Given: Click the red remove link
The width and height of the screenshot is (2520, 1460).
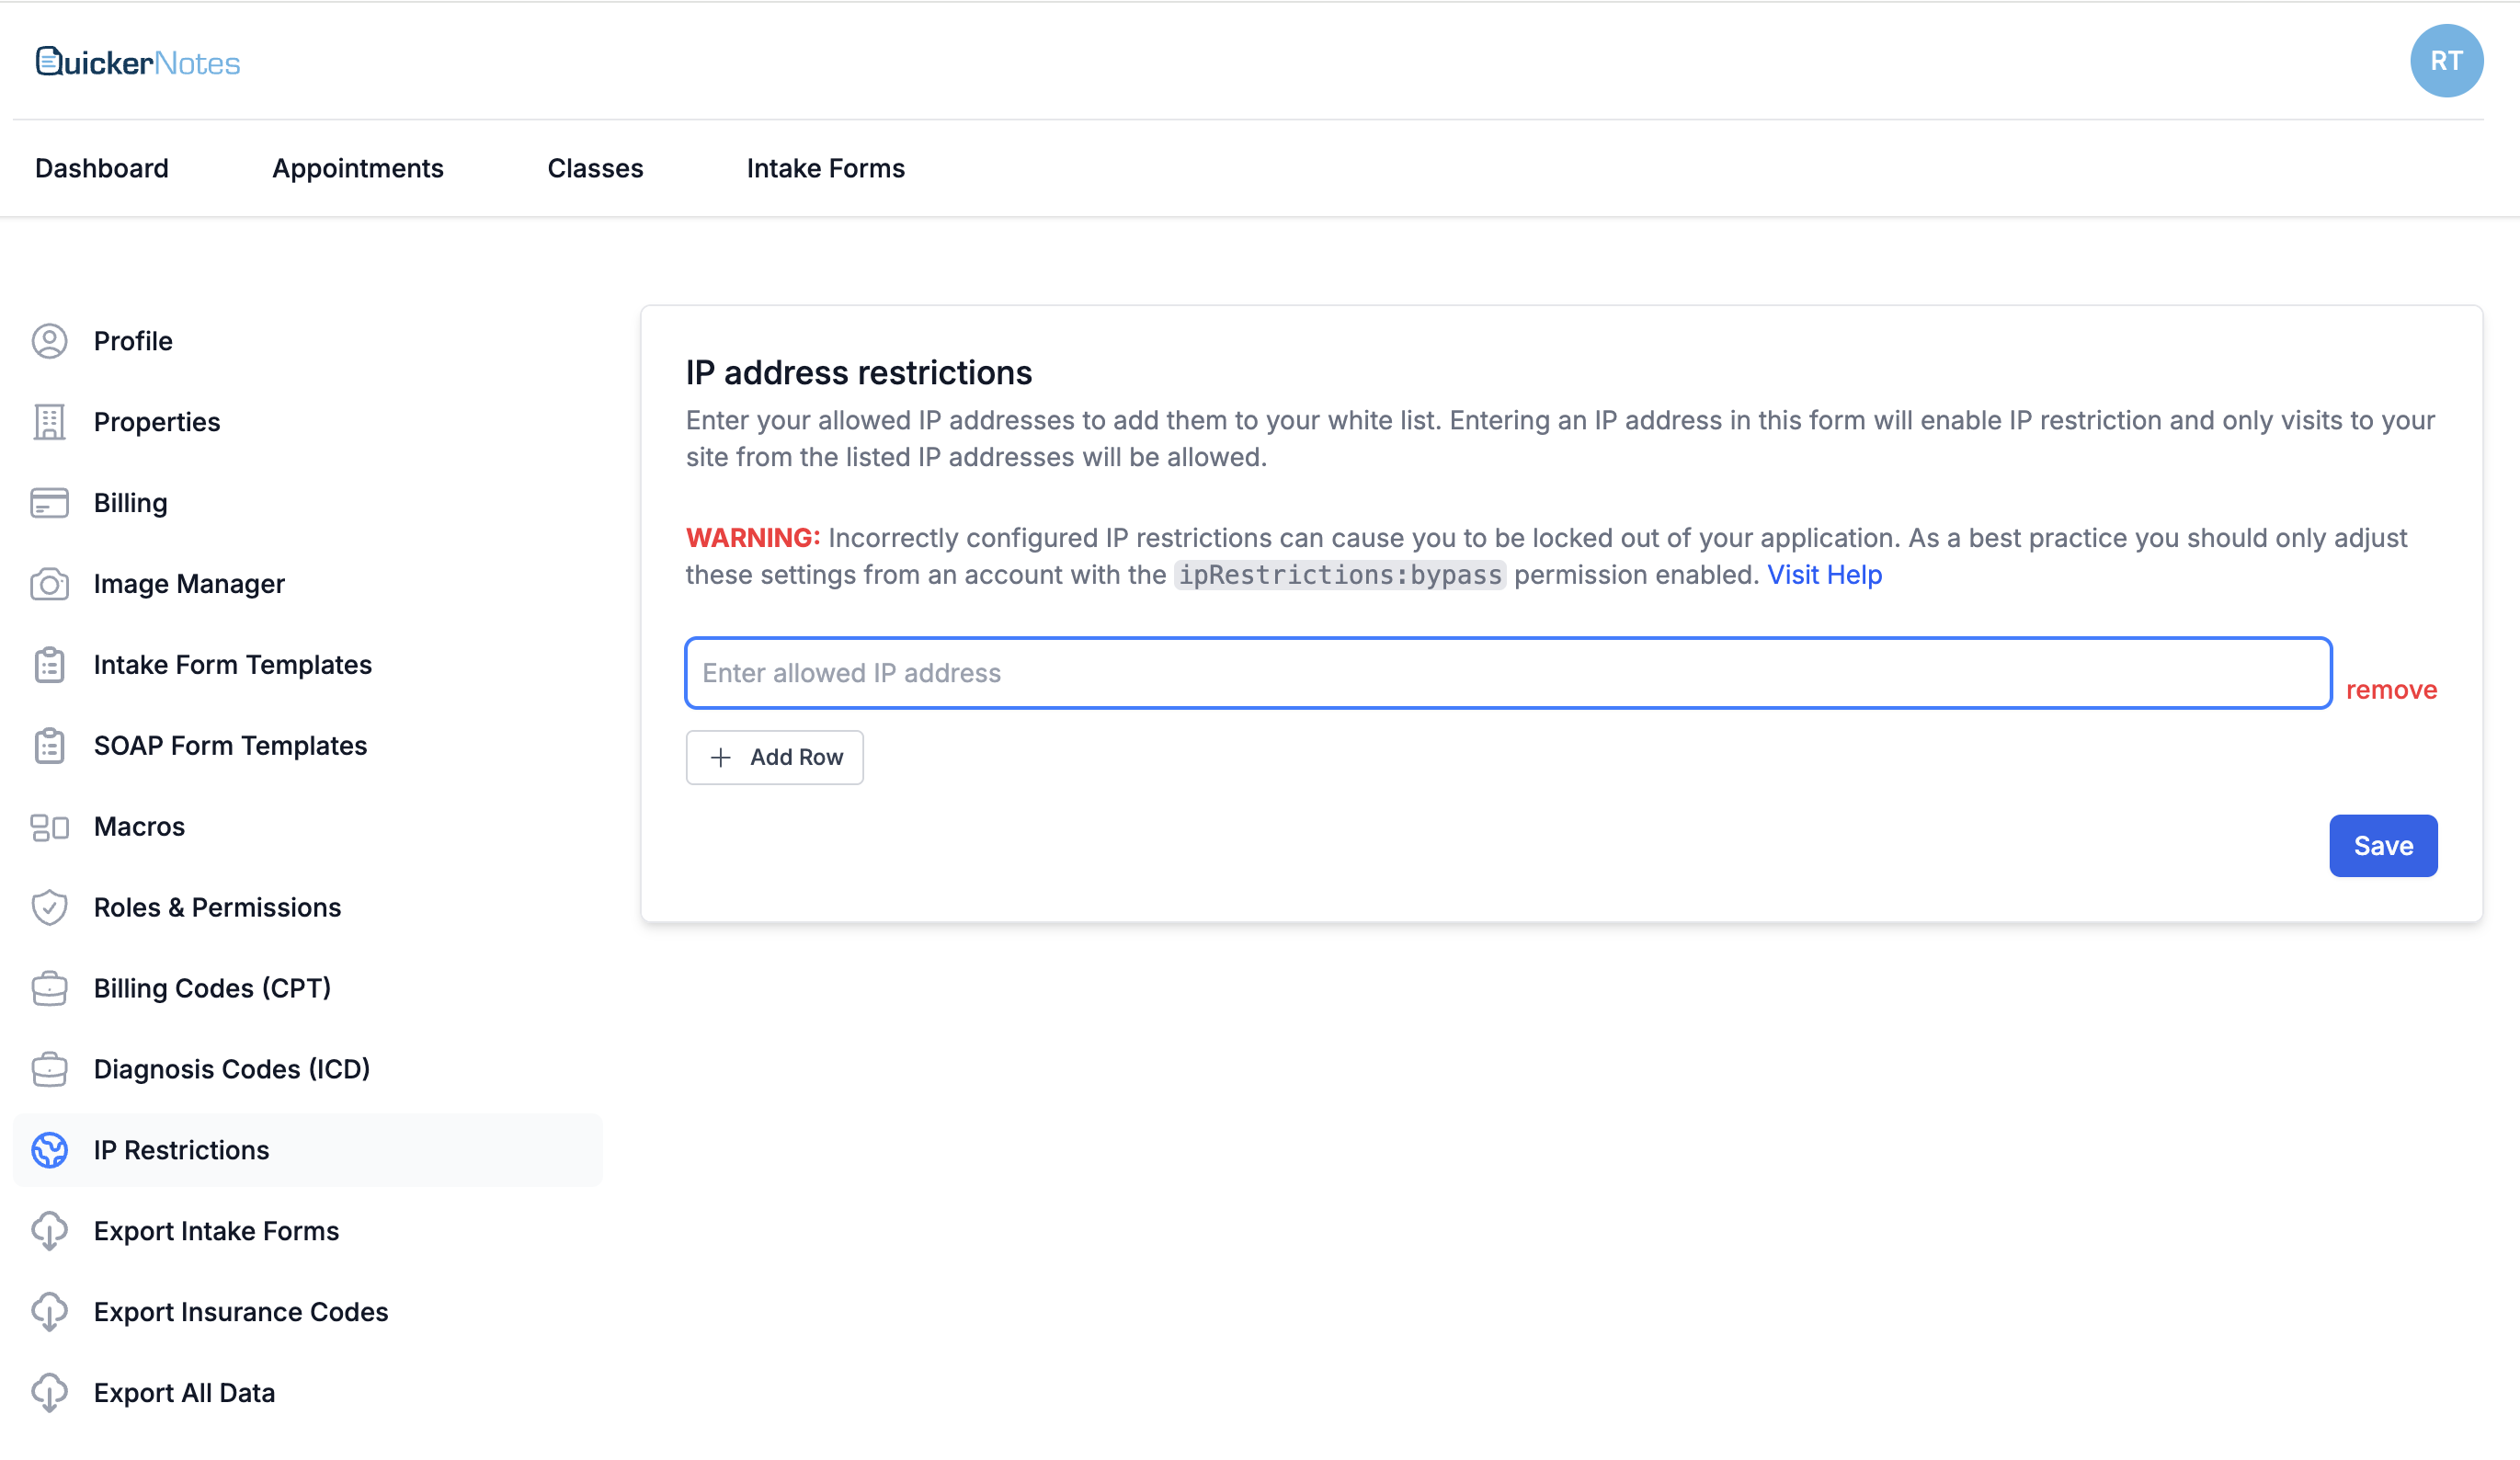Looking at the screenshot, I should click(2390, 690).
